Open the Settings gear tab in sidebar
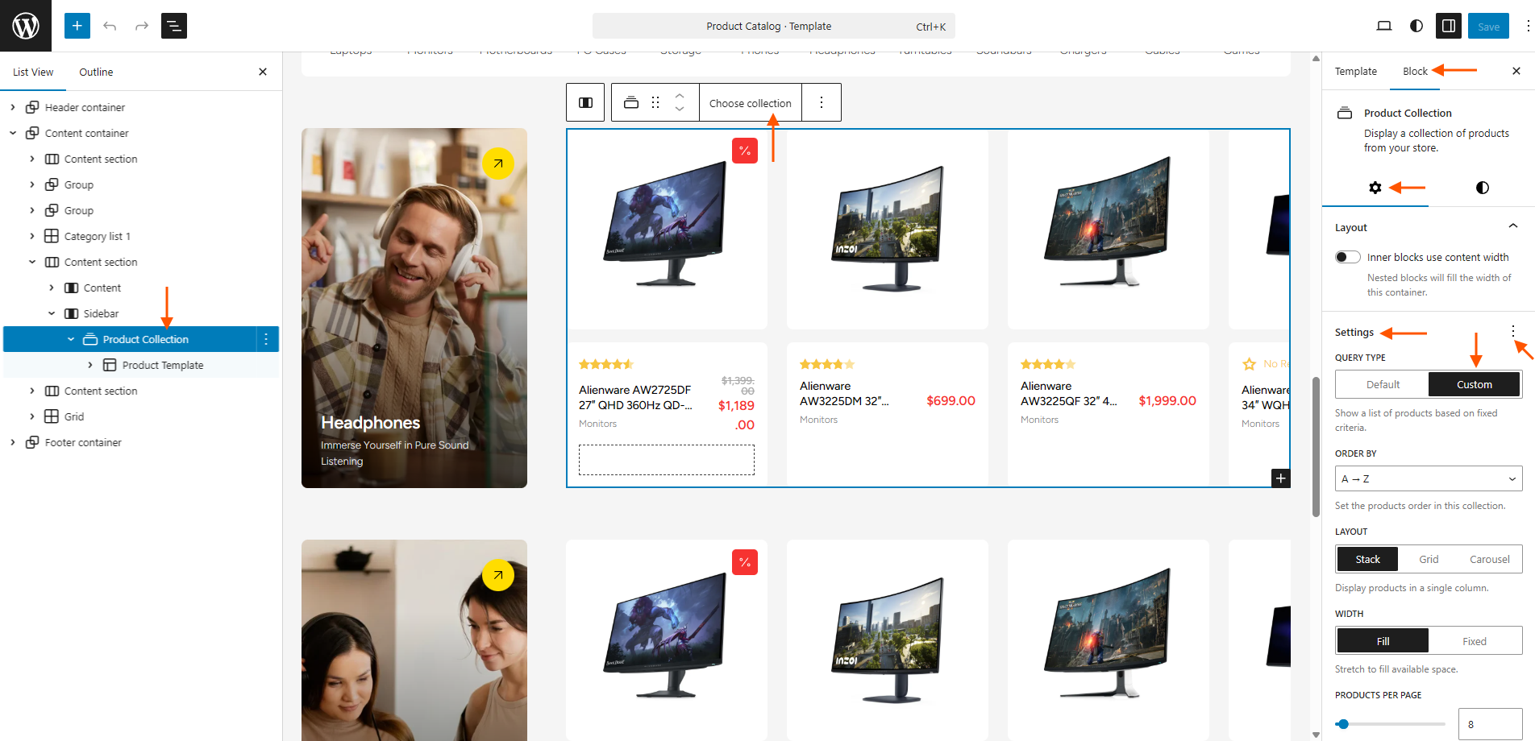The height and width of the screenshot is (741, 1535). point(1375,188)
